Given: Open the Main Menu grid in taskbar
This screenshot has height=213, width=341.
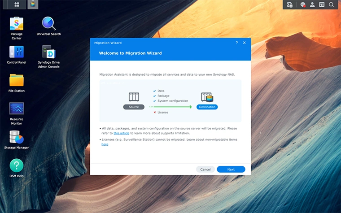Looking at the screenshot, I should point(17,4).
